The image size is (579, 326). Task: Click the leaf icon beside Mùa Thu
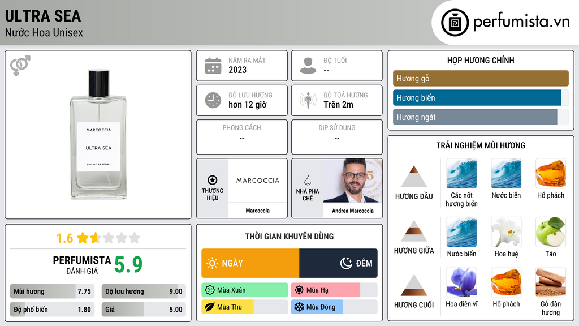click(210, 307)
